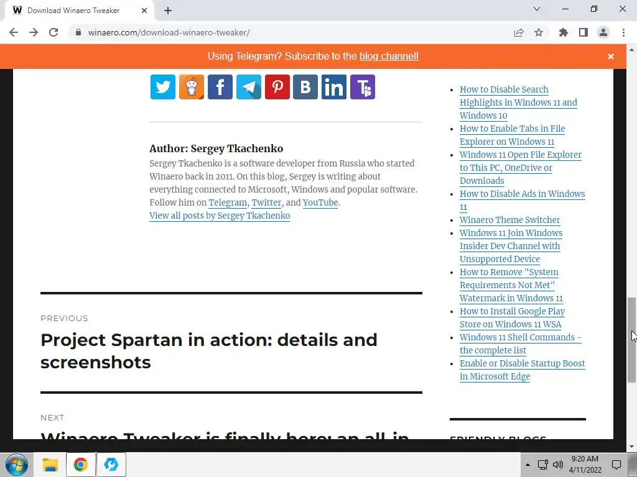
Task: Open Winaero Theme Switcher link
Action: click(x=510, y=220)
